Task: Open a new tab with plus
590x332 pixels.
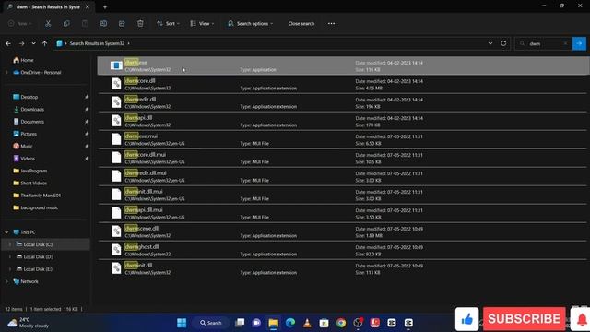Action: 105,6
